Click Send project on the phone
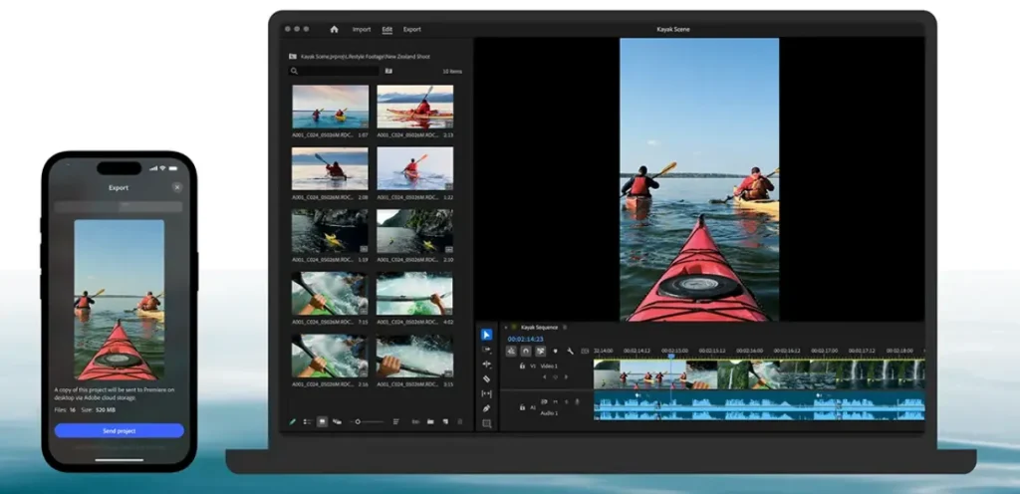The width and height of the screenshot is (1020, 494). 120,431
